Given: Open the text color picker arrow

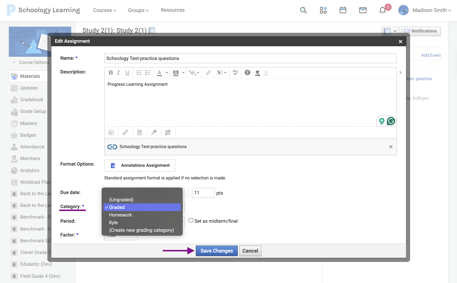Looking at the screenshot, I should coord(167,73).
